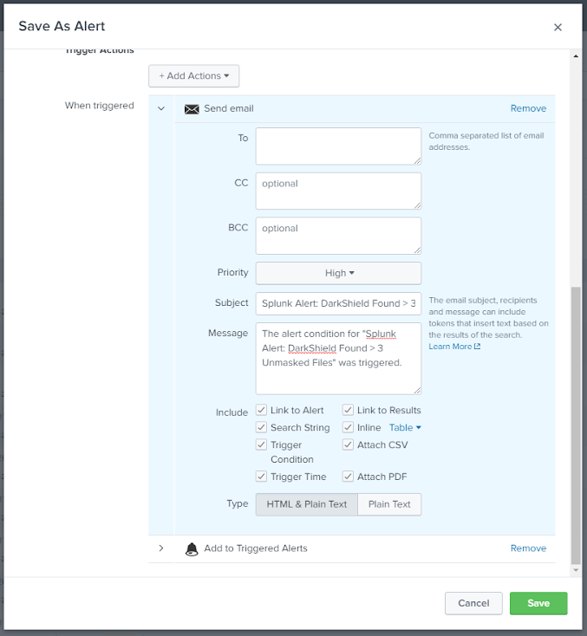587x636 pixels.
Task: Click the green Save button
Action: pyautogui.click(x=538, y=603)
